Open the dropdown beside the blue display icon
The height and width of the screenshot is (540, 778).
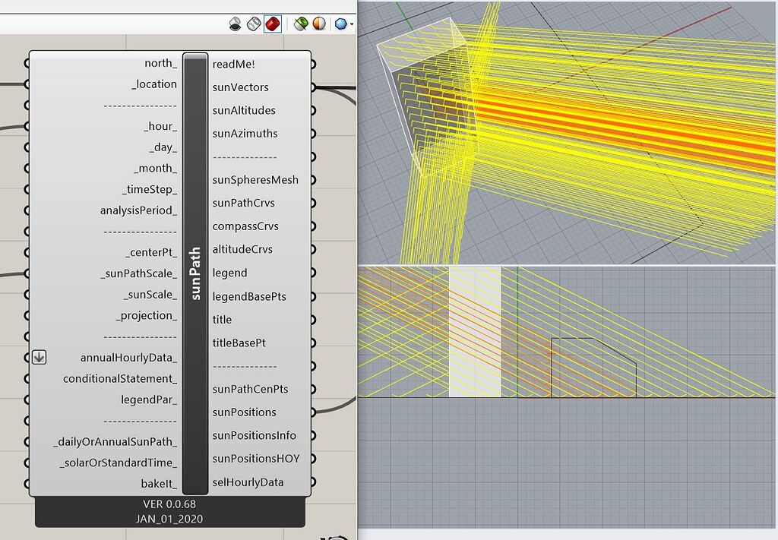351,24
